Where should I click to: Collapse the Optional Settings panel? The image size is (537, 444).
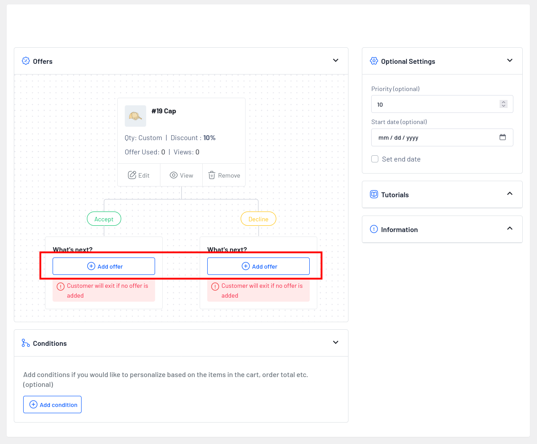(510, 61)
